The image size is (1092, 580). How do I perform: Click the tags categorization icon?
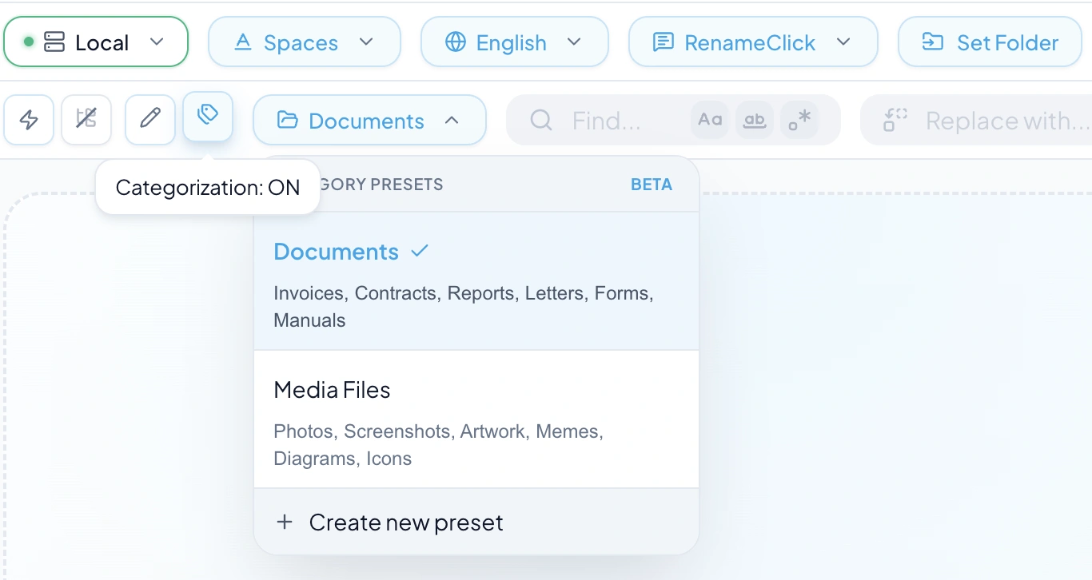pos(208,116)
